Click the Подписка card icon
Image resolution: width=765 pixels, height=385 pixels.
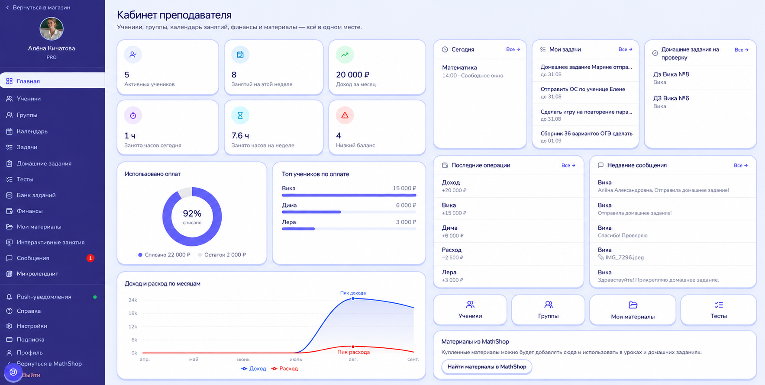click(x=9, y=340)
